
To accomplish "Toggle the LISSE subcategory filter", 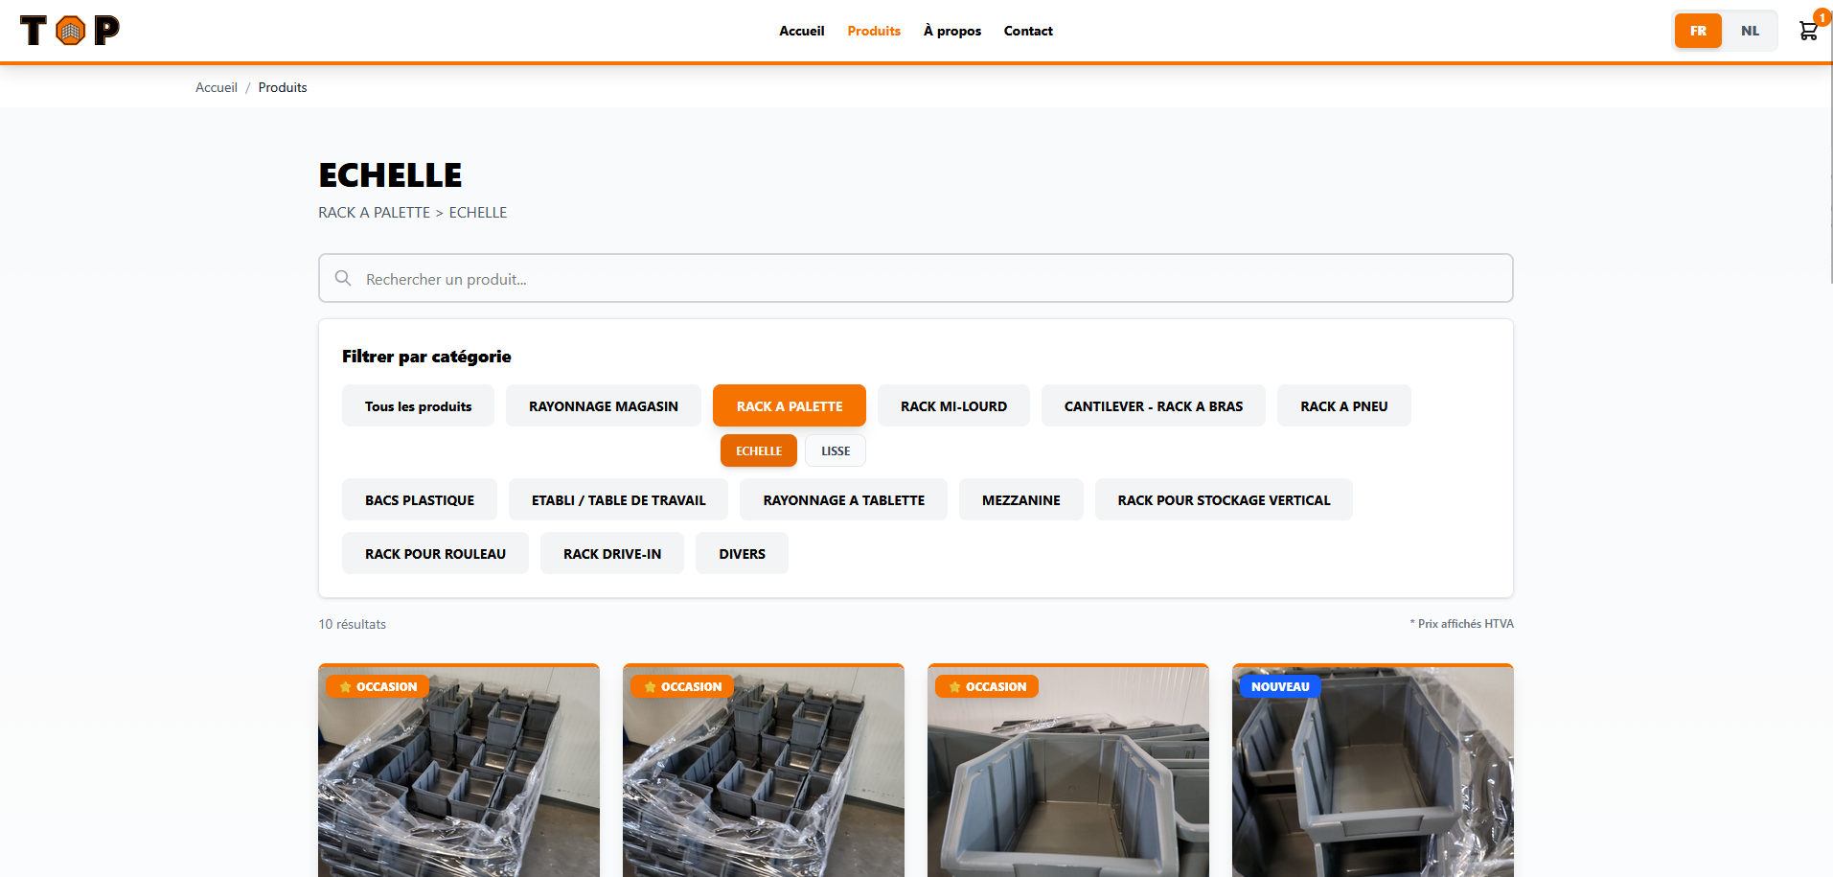I will pos(835,450).
